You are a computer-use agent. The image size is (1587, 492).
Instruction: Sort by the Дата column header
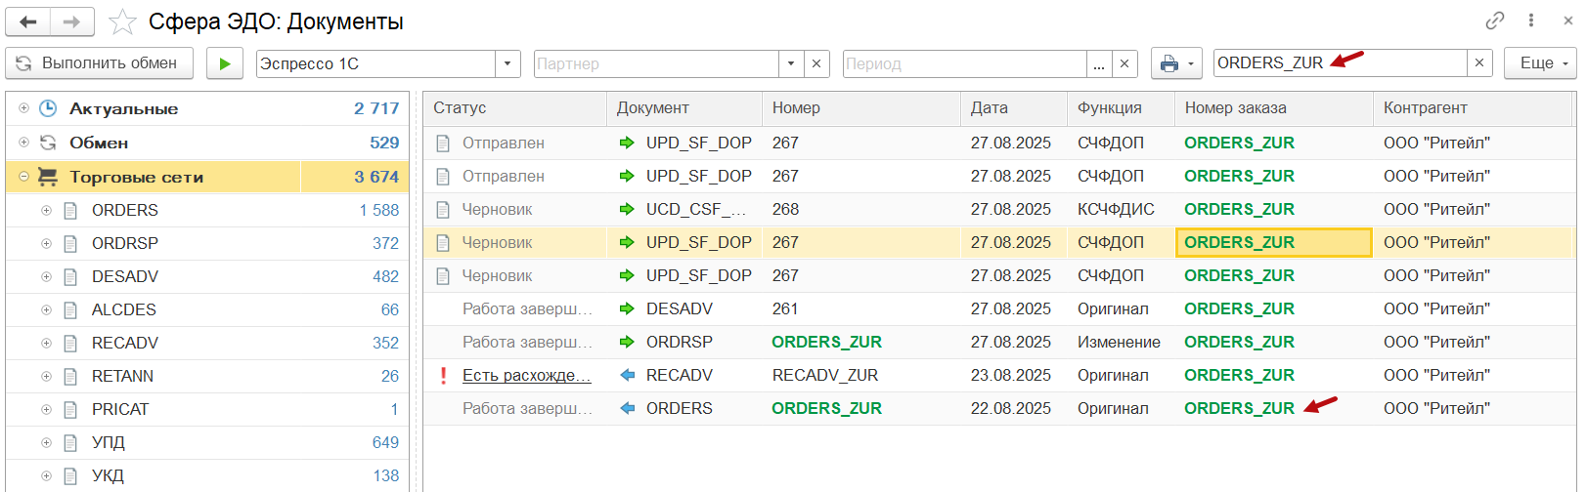(1014, 108)
